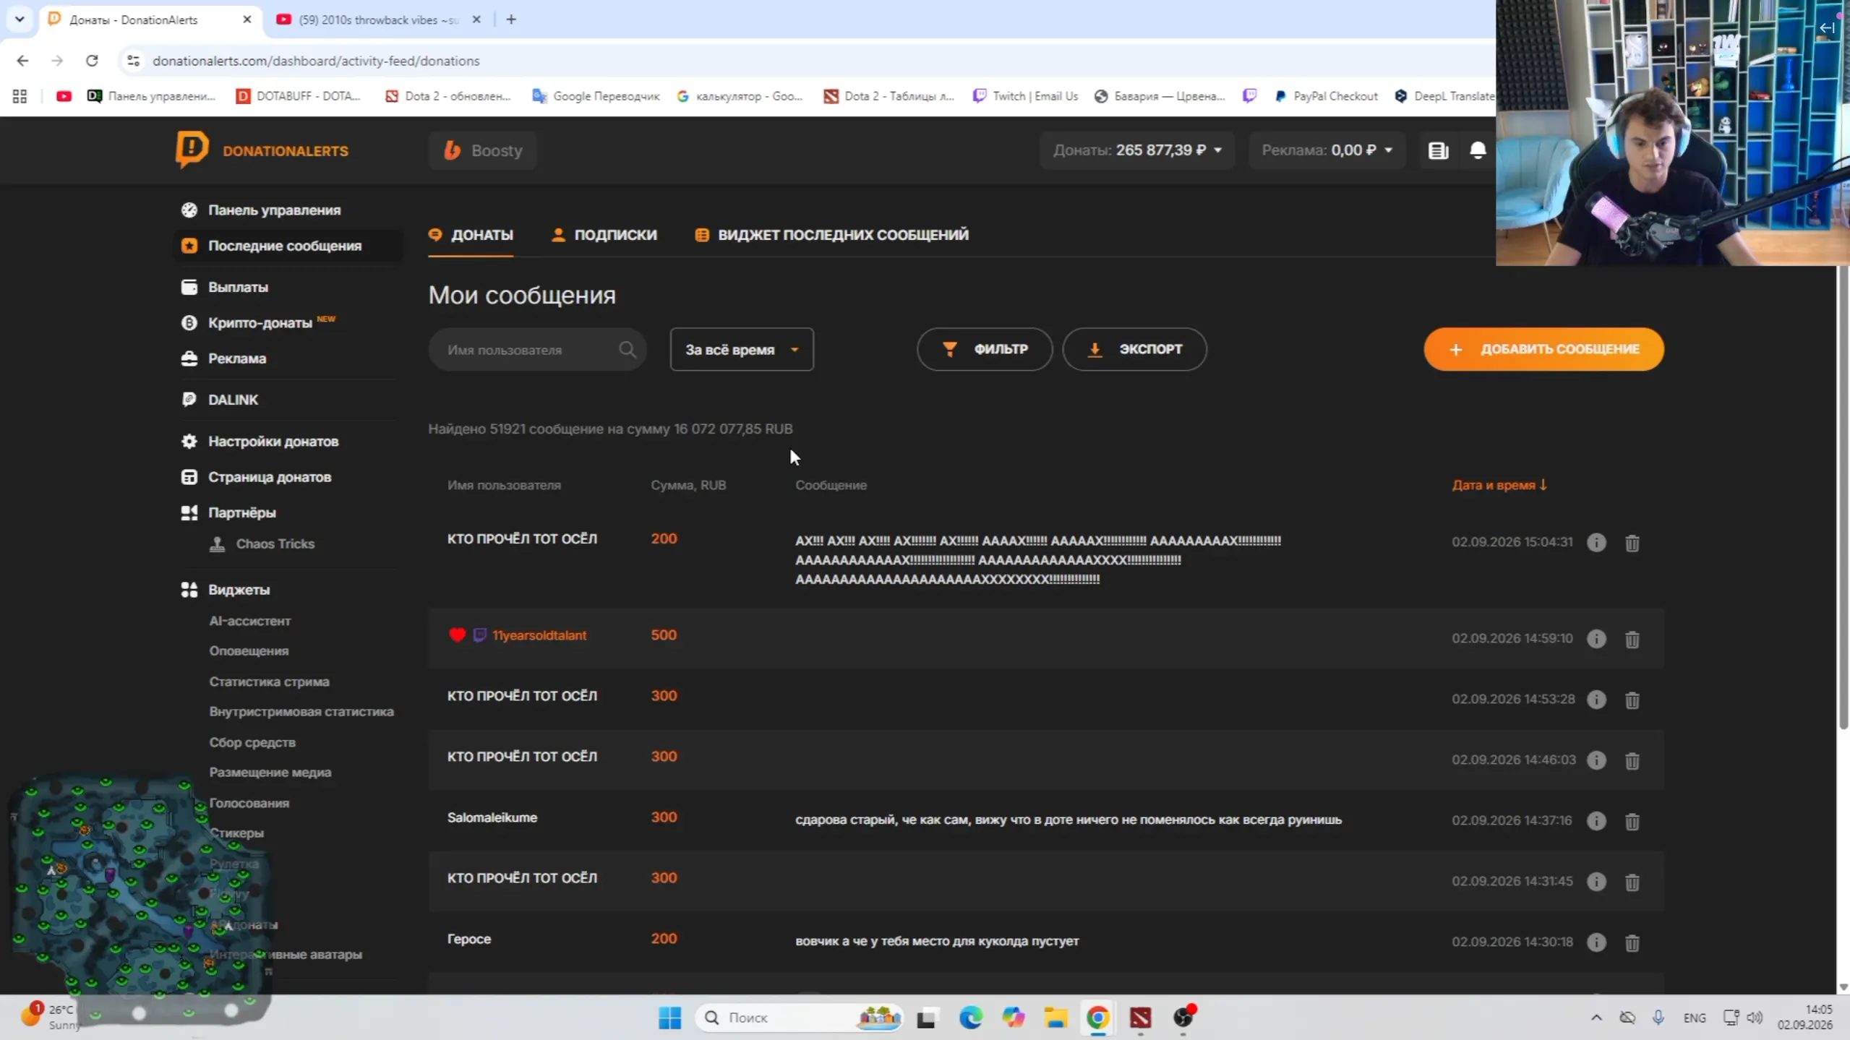This screenshot has height=1040, width=1850.
Task: Show info for 11yearsoldtalant donation
Action: click(1596, 639)
